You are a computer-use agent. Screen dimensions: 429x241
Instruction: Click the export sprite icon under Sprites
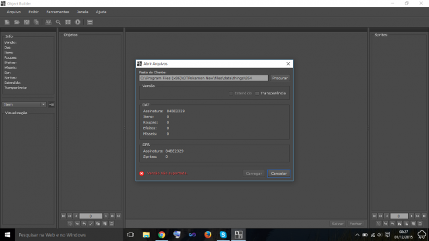[392, 224]
